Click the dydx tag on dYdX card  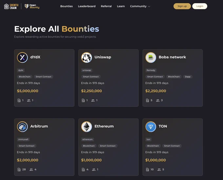tap(21, 70)
